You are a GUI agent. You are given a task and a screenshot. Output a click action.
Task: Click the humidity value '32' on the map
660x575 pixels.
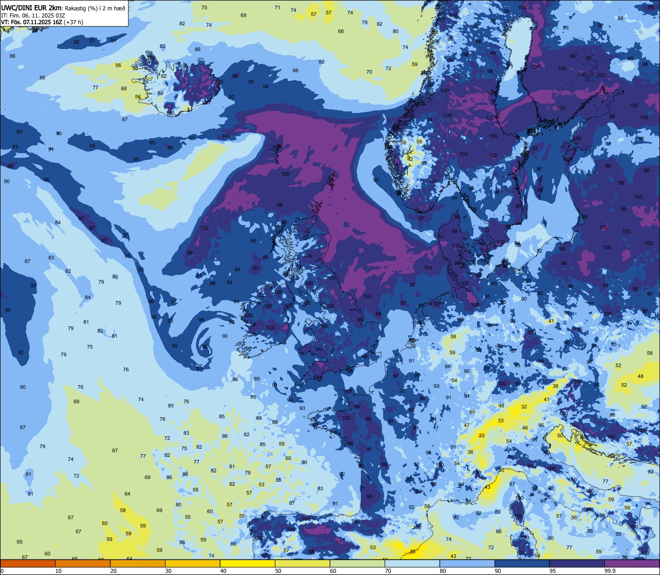pyautogui.click(x=524, y=407)
